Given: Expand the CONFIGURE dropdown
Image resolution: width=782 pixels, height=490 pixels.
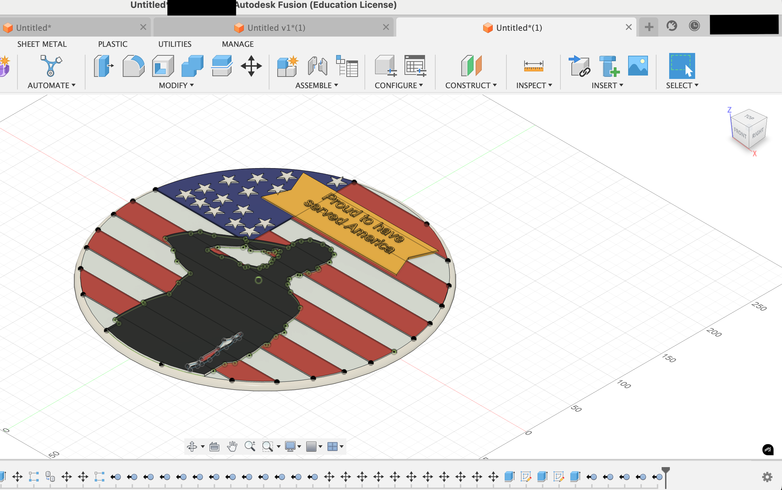Looking at the screenshot, I should (x=399, y=85).
